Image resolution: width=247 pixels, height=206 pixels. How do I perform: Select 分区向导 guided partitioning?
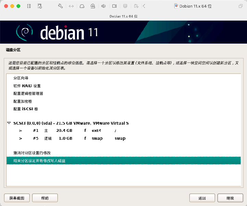(x=123, y=78)
